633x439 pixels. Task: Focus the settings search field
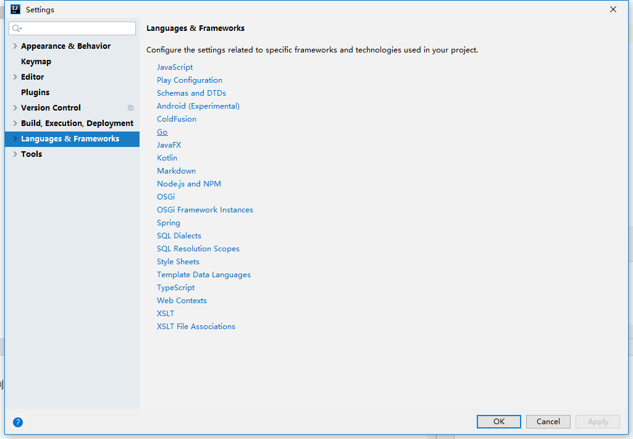[x=72, y=28]
